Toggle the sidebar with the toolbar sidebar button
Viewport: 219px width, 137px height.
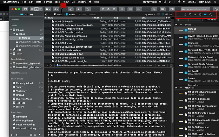click(25, 9)
